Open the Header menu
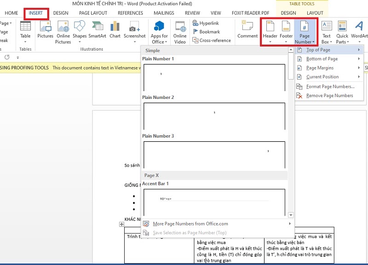 pos(270,32)
